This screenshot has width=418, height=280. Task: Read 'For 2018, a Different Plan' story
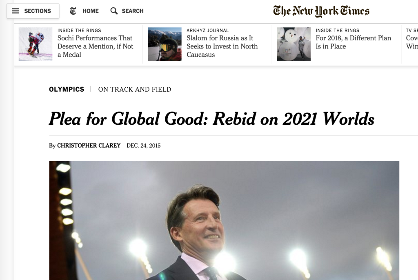point(353,42)
